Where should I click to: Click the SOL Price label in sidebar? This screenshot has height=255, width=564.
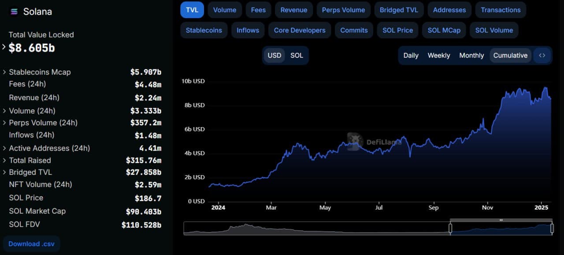pos(26,198)
